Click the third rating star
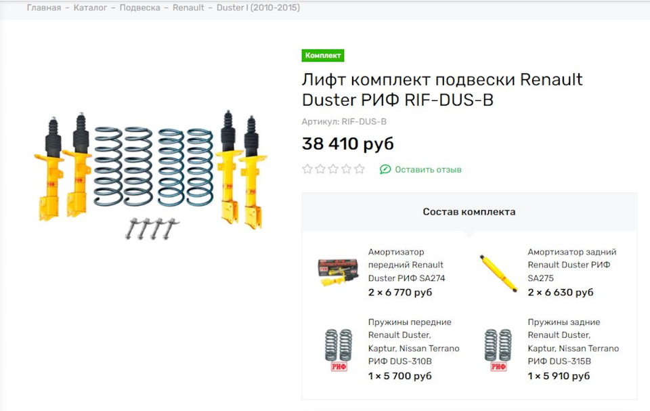 (333, 169)
